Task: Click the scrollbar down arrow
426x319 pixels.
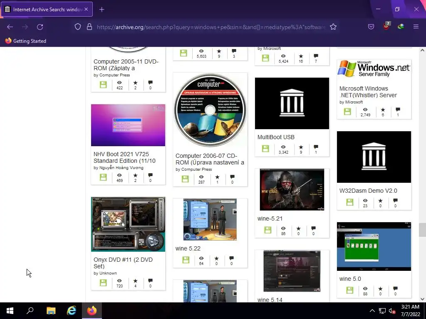Action: point(422,299)
